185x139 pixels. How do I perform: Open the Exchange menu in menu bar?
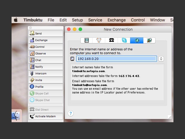(116, 20)
